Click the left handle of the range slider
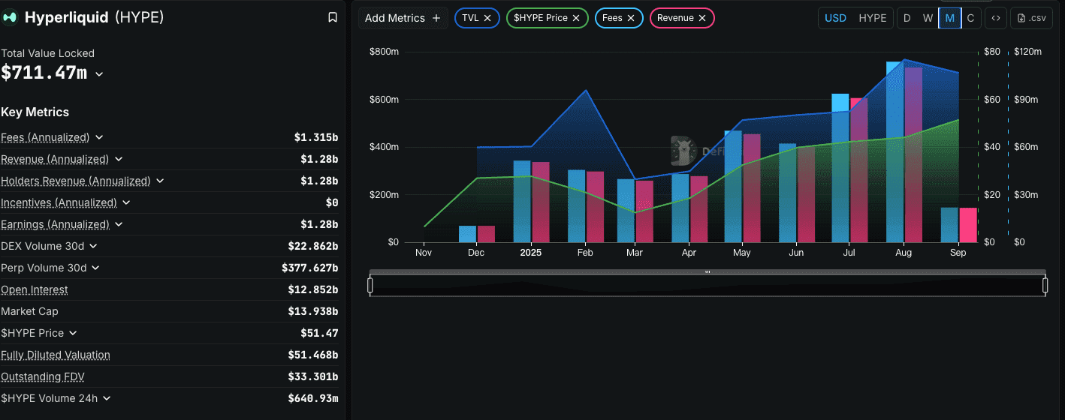 370,285
